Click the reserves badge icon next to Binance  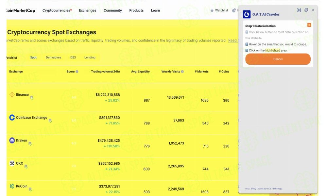pyautogui.click(x=32, y=98)
